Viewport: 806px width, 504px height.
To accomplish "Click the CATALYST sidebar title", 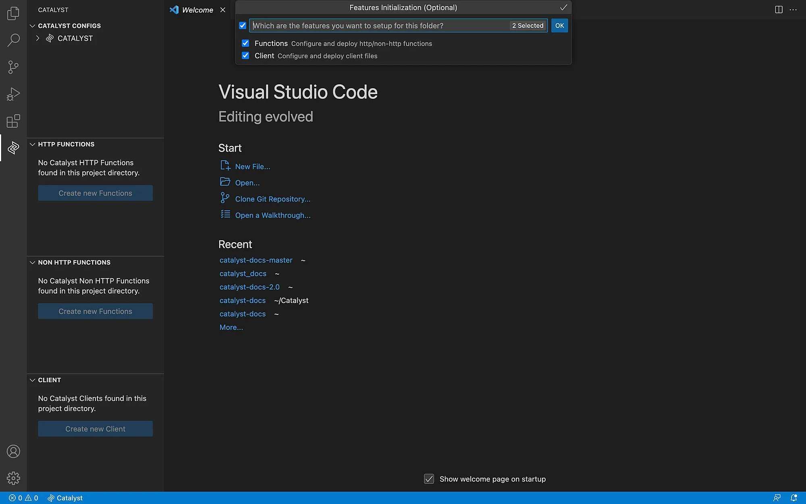I will click(53, 10).
